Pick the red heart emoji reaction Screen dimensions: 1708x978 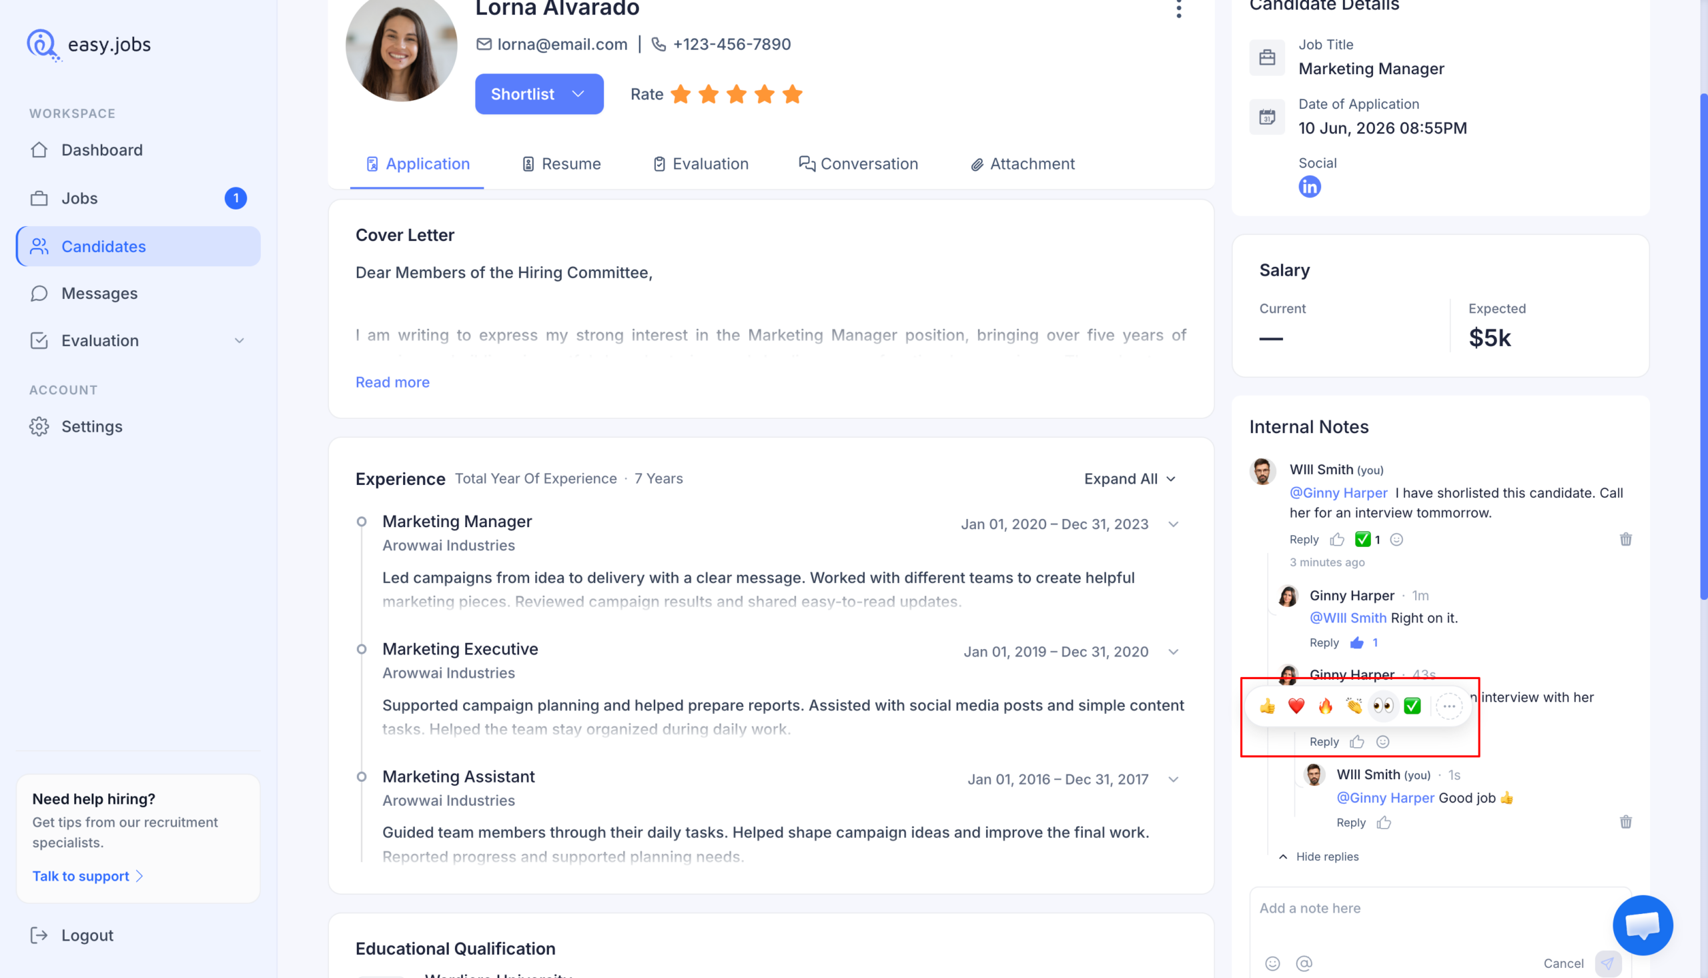pos(1296,706)
